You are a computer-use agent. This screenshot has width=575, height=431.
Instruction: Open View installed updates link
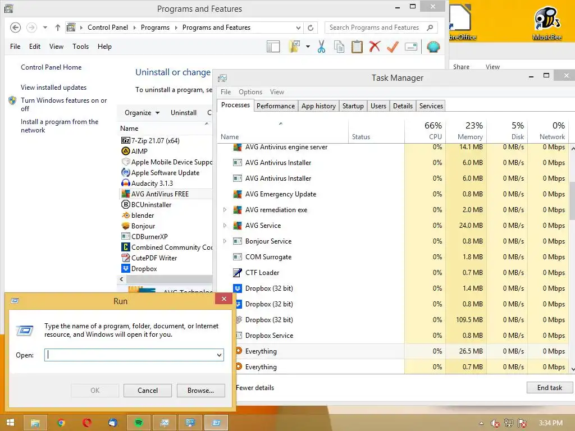pyautogui.click(x=53, y=88)
